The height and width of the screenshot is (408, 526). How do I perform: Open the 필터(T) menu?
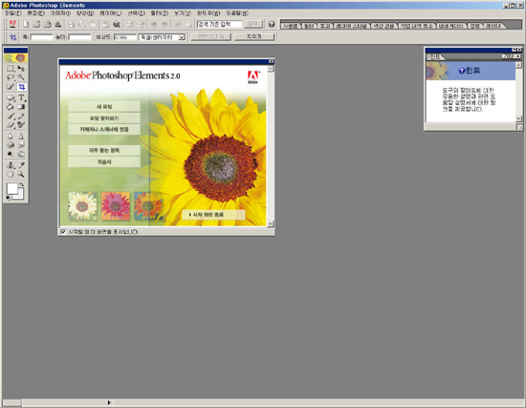160,13
